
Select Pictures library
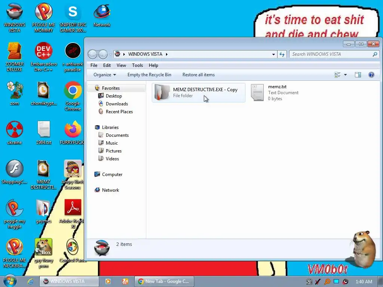(114, 151)
